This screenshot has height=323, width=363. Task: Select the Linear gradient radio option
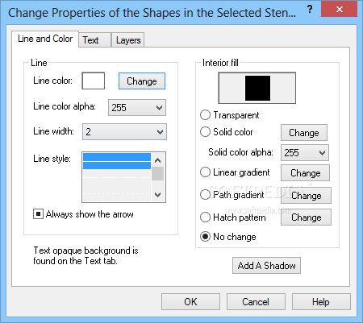(205, 172)
